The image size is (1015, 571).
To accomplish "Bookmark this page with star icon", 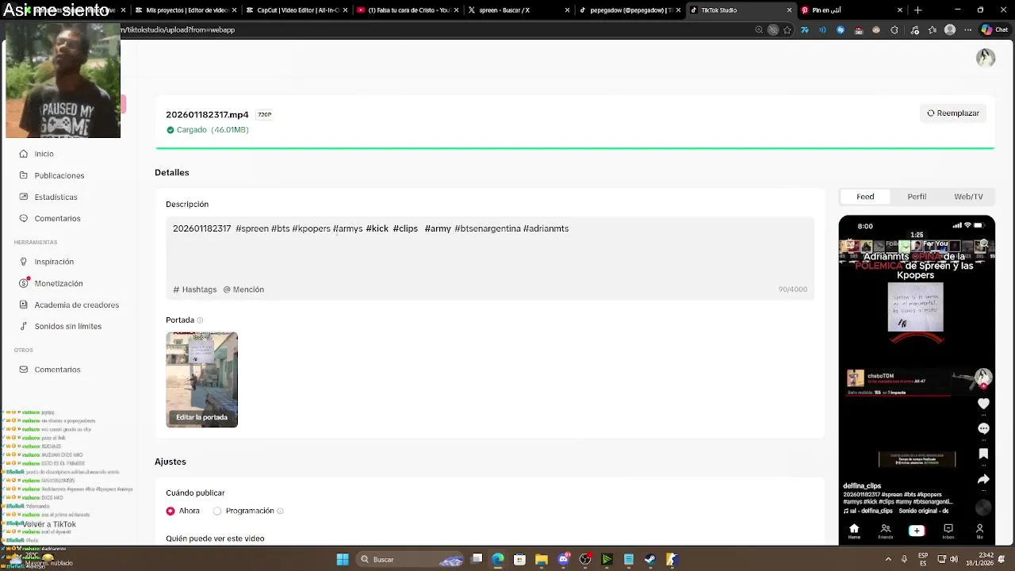I will (787, 30).
